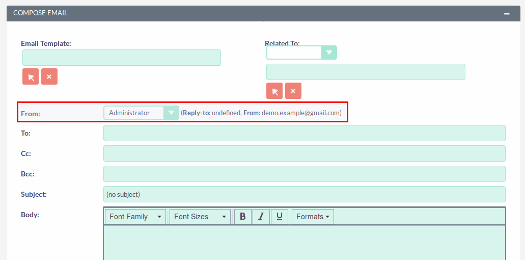This screenshot has width=525, height=260.
Task: Open the Font Family dropdown
Action: (x=135, y=217)
